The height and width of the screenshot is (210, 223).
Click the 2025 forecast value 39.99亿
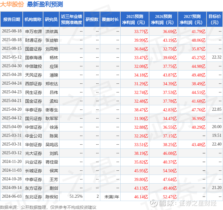(x=141, y=40)
